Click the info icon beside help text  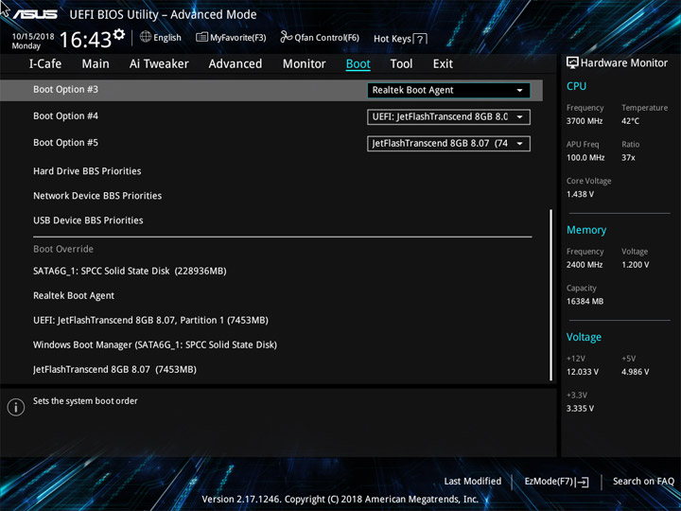[16, 407]
